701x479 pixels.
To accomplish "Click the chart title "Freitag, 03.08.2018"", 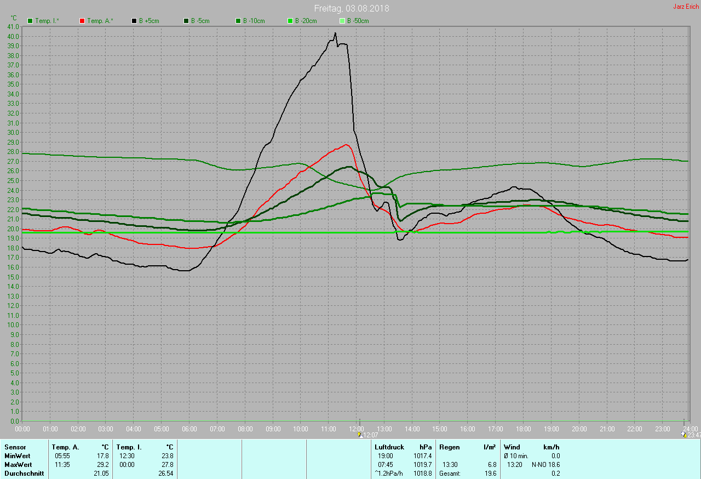I will click(x=352, y=9).
